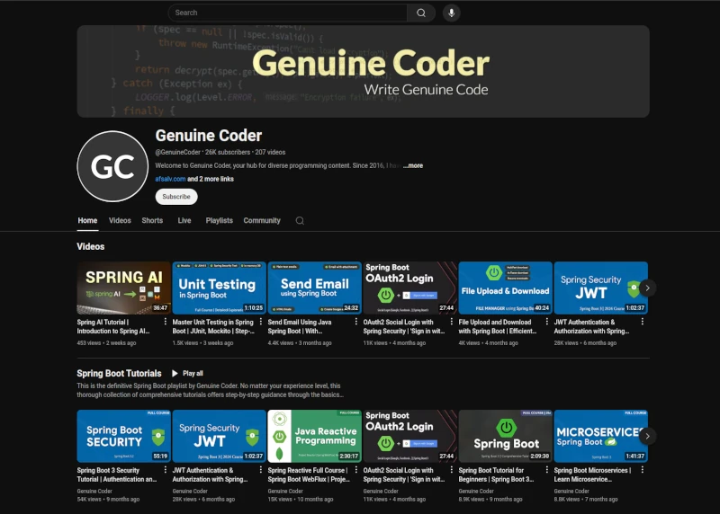
Task: Click in the Search input field
Action: click(x=288, y=13)
